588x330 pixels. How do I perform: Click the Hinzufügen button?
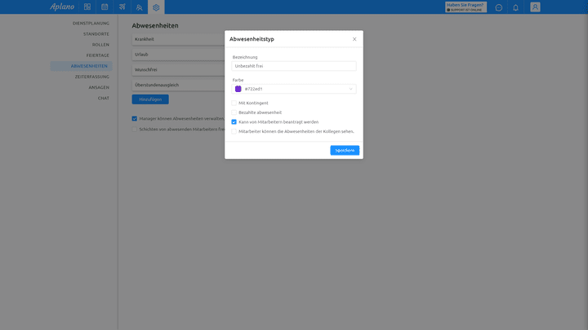(150, 99)
